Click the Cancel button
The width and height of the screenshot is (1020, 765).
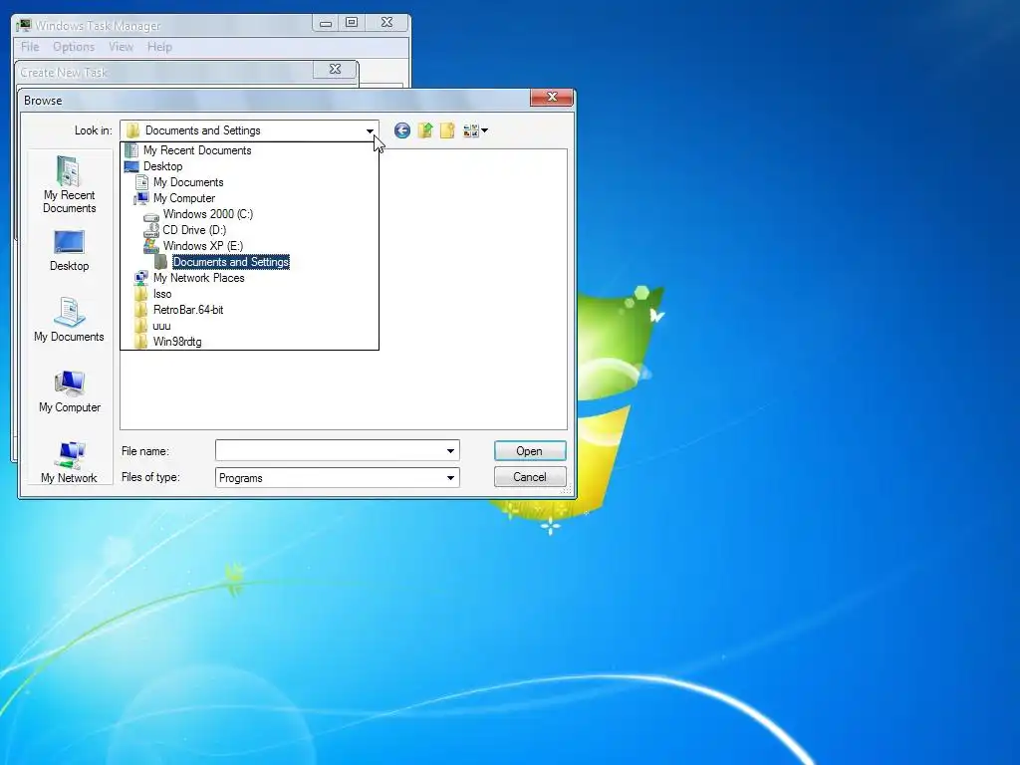(x=530, y=477)
